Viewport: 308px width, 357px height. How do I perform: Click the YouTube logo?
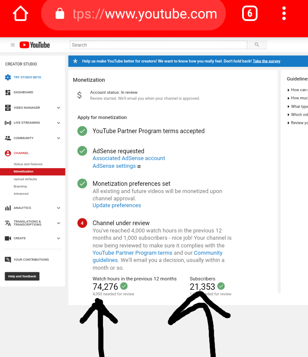[x=35, y=45]
